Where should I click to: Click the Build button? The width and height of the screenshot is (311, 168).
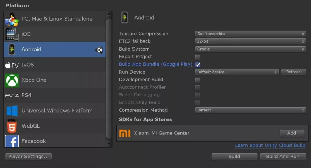(234, 157)
